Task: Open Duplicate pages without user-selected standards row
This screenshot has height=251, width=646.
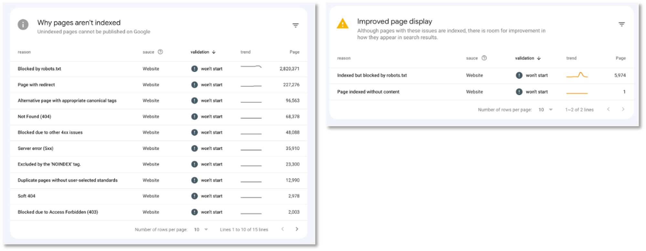Action: pyautogui.click(x=159, y=180)
